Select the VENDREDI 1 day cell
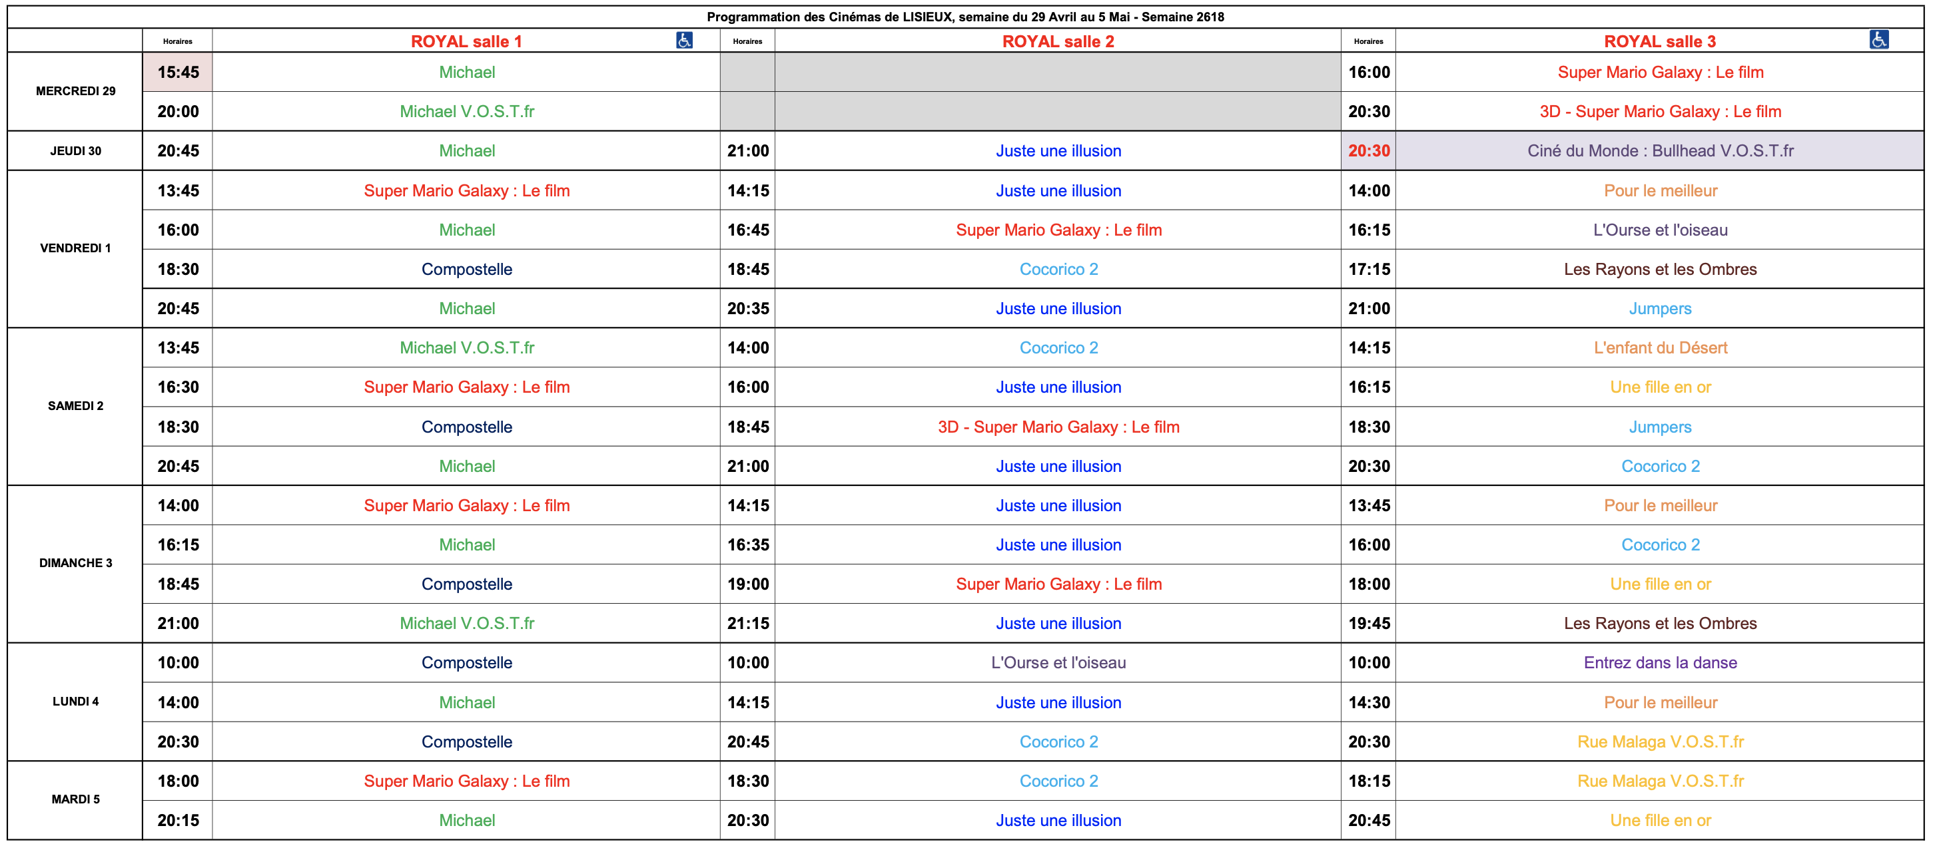1933x848 pixels. [x=75, y=249]
